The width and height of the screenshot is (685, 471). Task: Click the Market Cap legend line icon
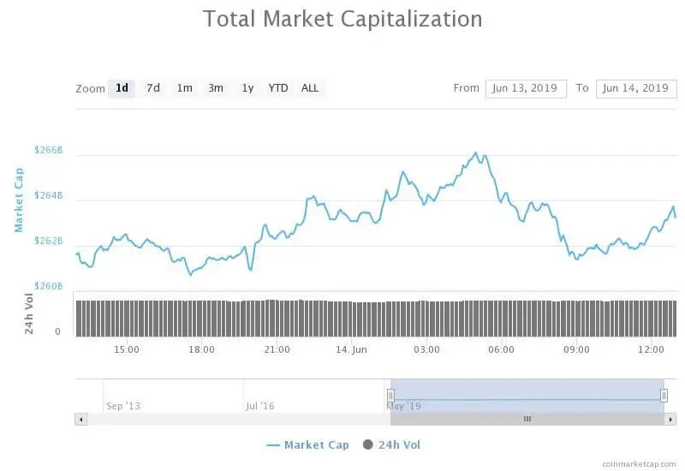click(274, 444)
